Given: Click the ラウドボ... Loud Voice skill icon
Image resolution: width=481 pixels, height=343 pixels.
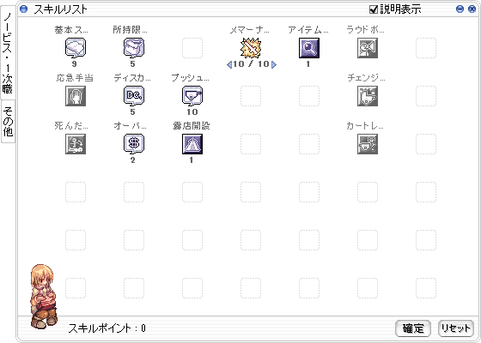Looking at the screenshot, I should click(368, 48).
